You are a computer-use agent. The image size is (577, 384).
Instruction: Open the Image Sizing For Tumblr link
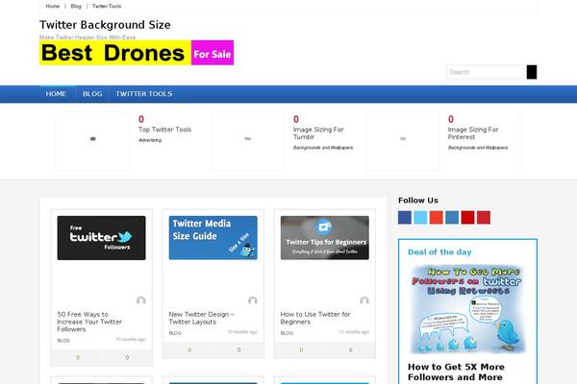pyautogui.click(x=318, y=133)
